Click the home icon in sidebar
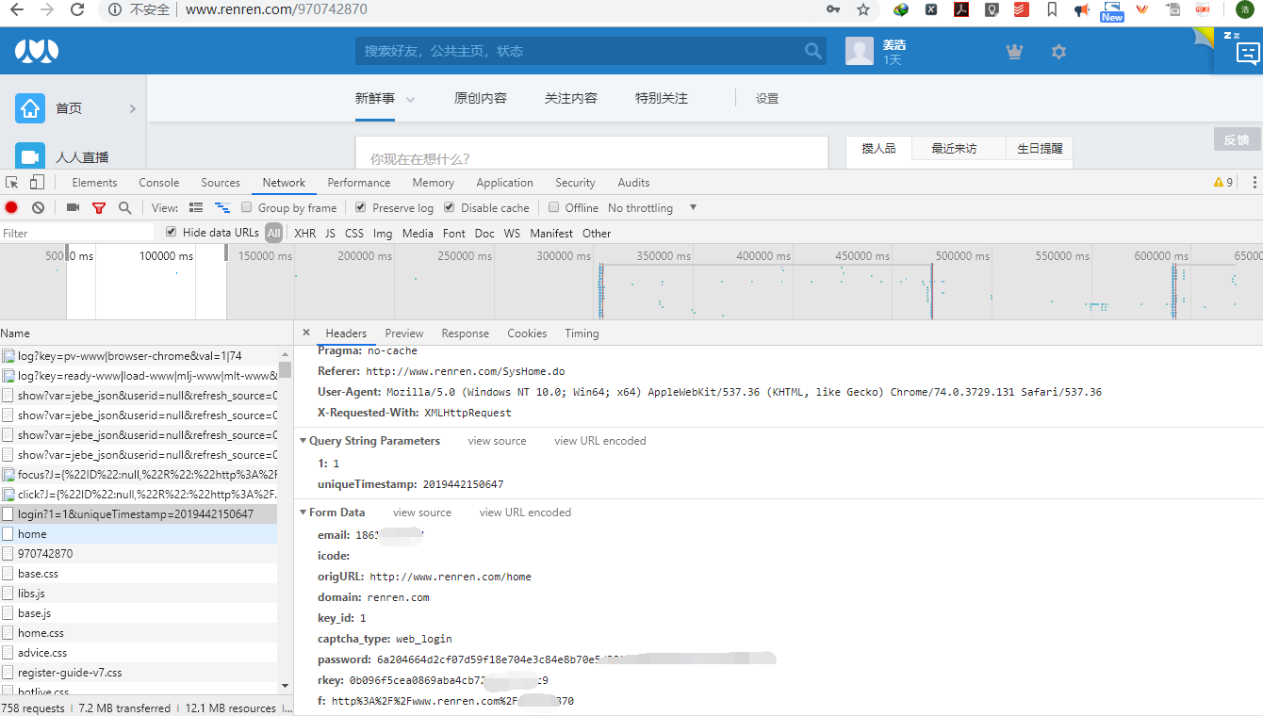 point(30,108)
